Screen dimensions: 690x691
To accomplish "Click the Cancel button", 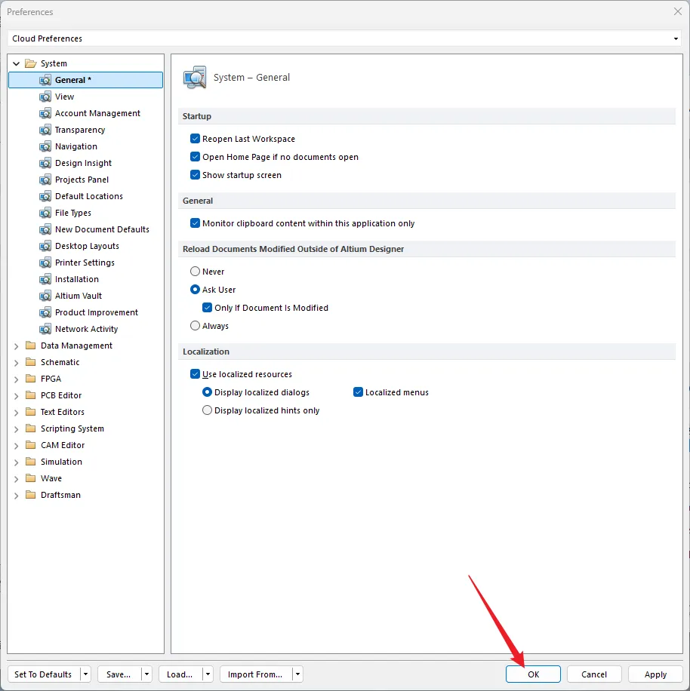I will (x=594, y=674).
